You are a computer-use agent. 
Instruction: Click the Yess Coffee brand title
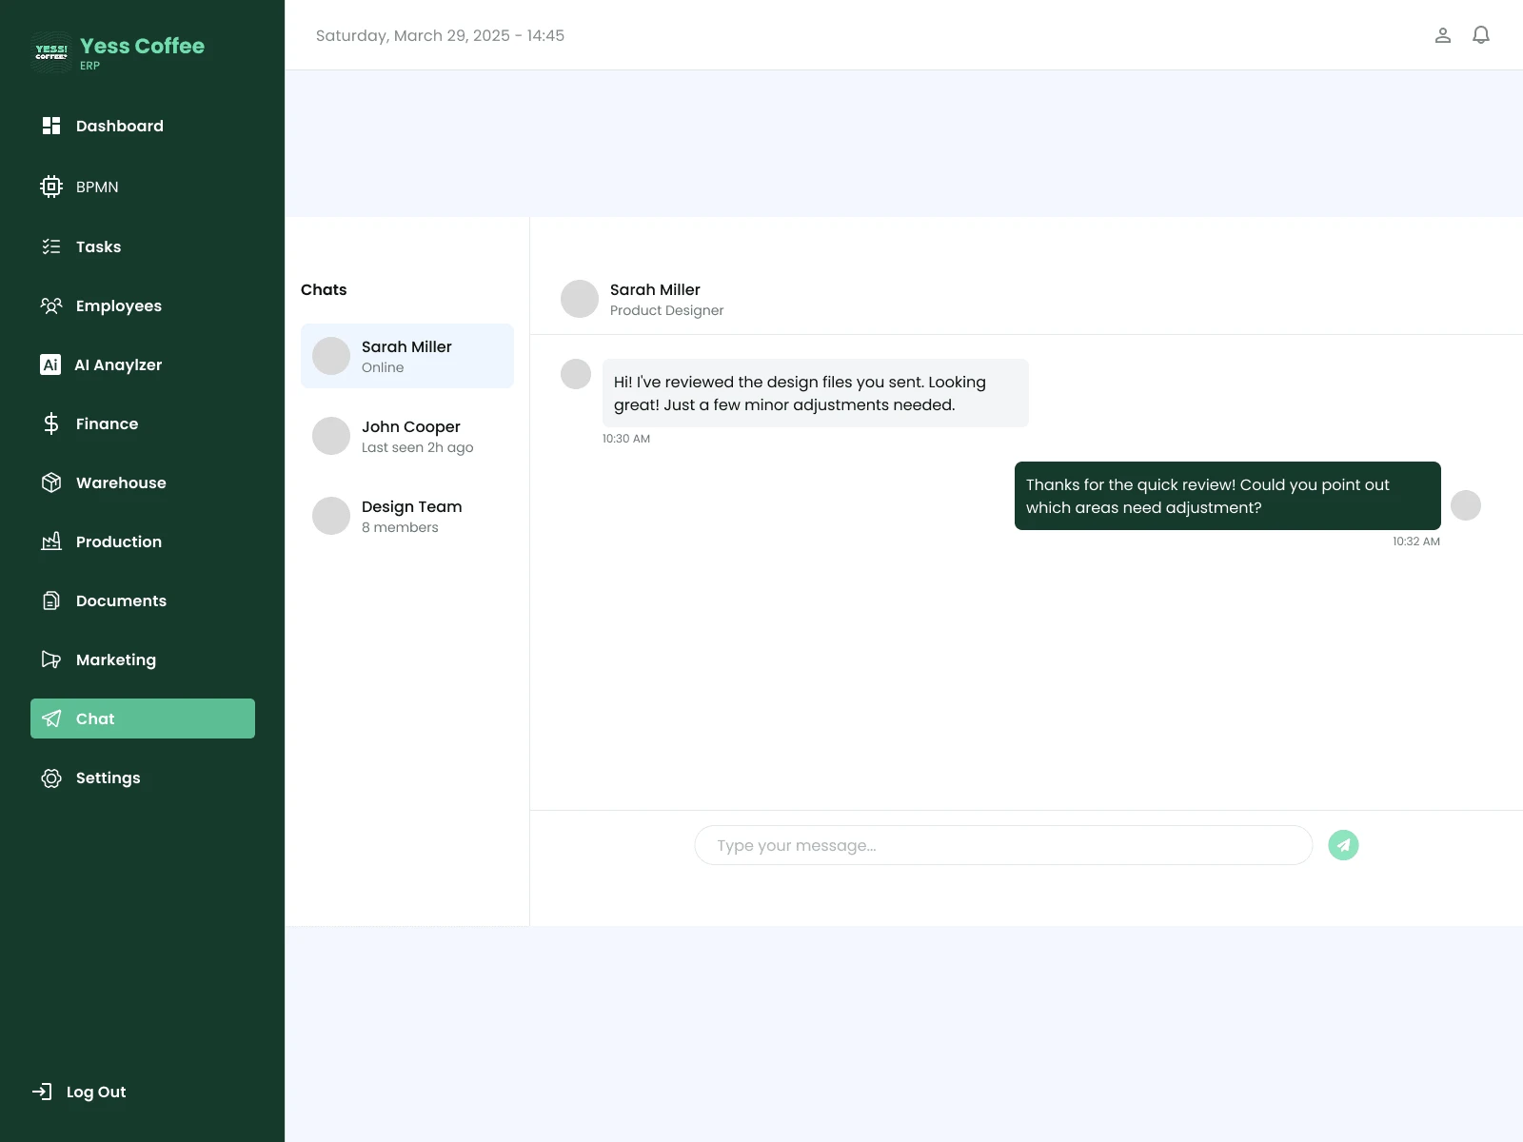coord(143,46)
